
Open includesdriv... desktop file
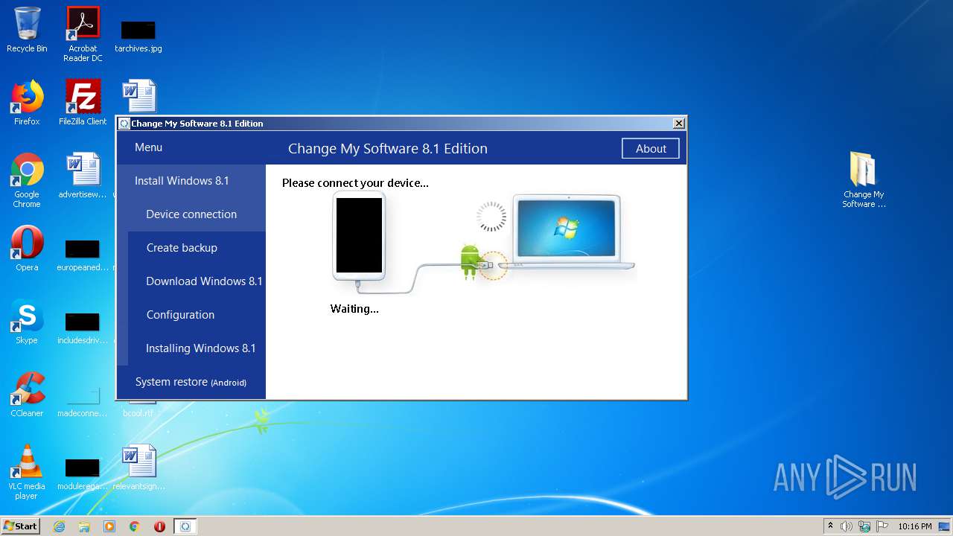83,328
